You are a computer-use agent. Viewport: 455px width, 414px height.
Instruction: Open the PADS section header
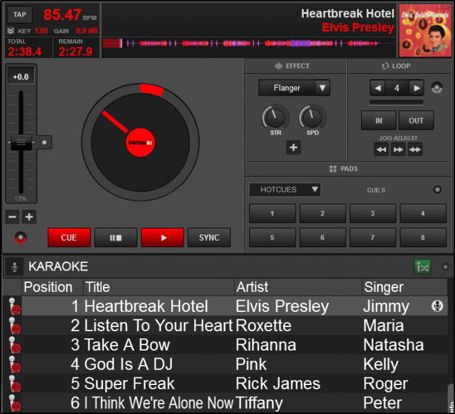348,169
